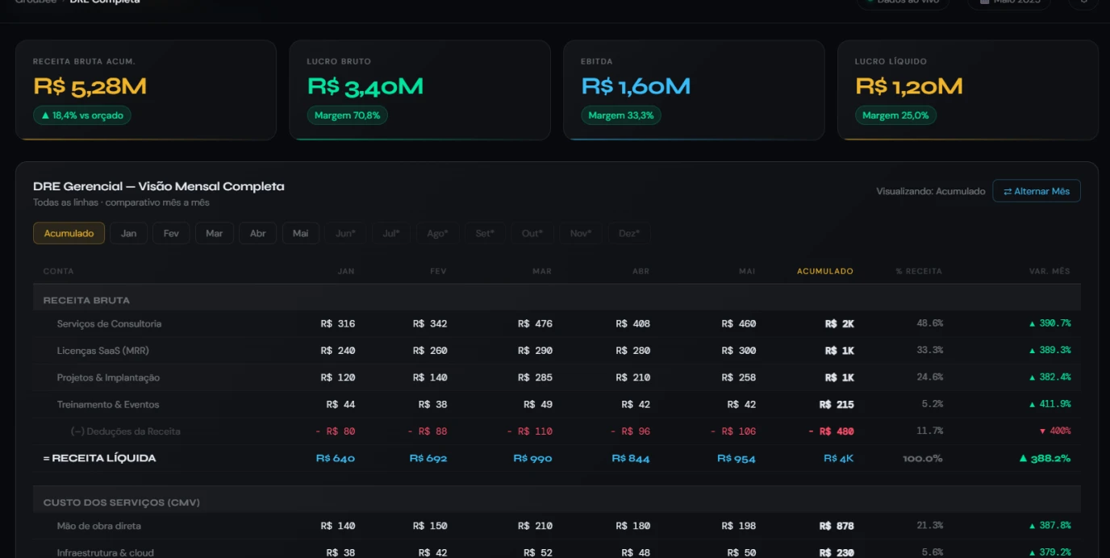Select the Licenças SaaS (MRR) row
This screenshot has width=1110, height=558.
coord(557,351)
